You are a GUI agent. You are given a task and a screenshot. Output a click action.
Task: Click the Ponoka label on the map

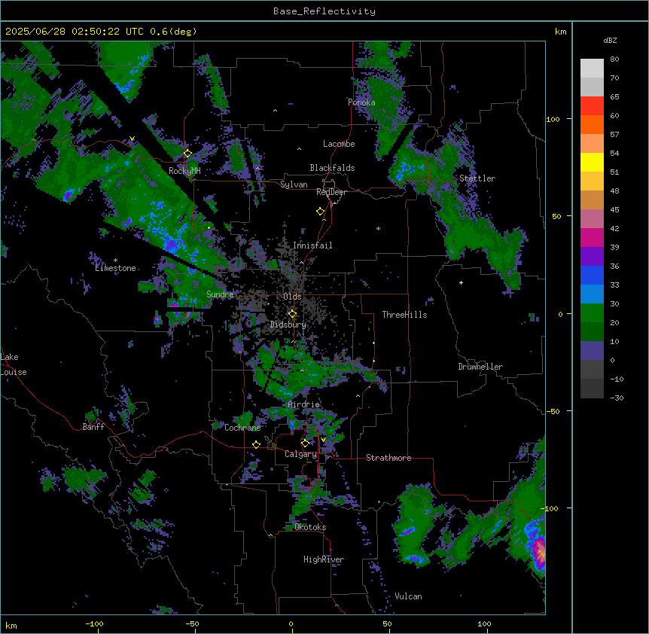(x=361, y=102)
